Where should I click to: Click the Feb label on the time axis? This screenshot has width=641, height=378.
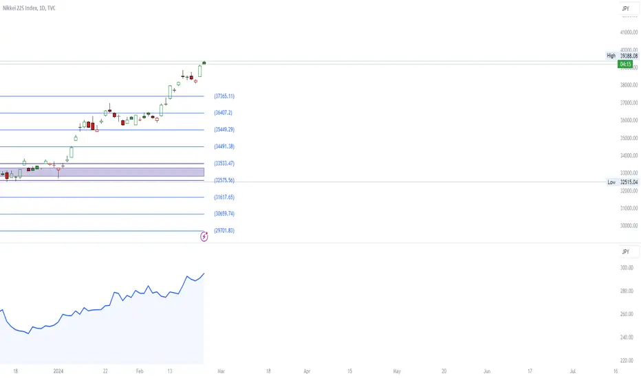tap(140, 371)
